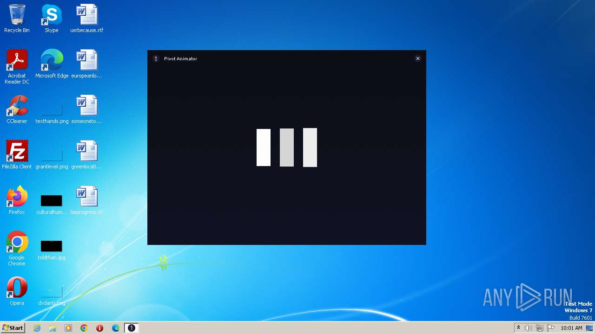Open the someoneto... Word document

[x=86, y=109]
